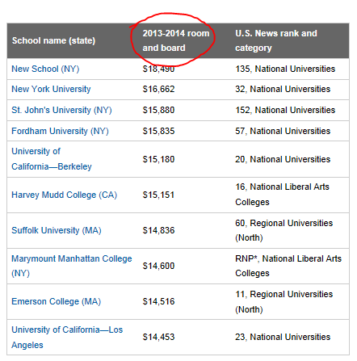Open Fordham University (NY) link
The height and width of the screenshot is (361, 357).
click(x=60, y=131)
